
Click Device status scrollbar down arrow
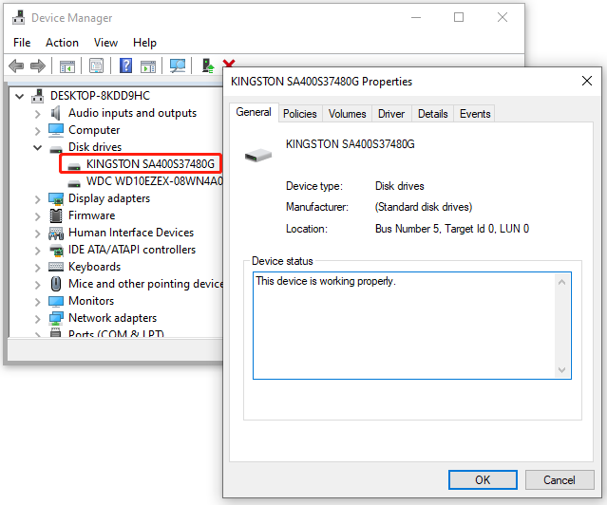[562, 370]
